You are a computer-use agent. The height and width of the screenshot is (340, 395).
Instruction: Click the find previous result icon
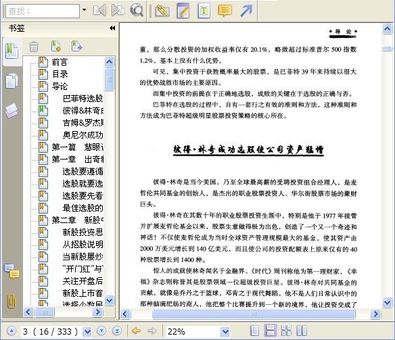coord(99,11)
